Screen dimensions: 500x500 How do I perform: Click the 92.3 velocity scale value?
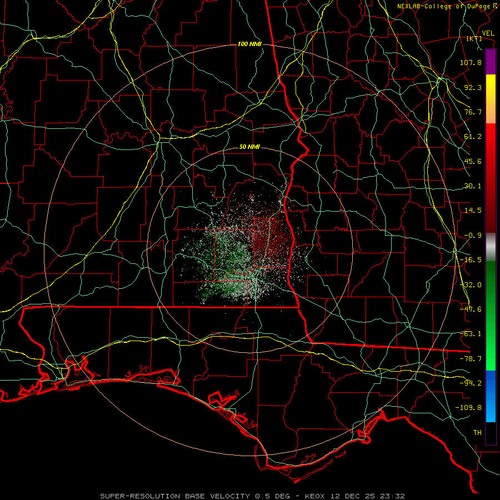(473, 87)
